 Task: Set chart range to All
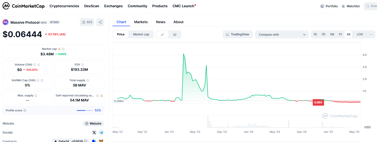[348, 34]
